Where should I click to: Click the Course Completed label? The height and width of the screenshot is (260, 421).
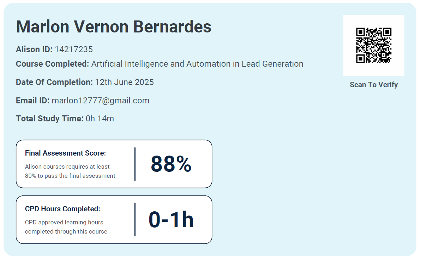coord(52,64)
